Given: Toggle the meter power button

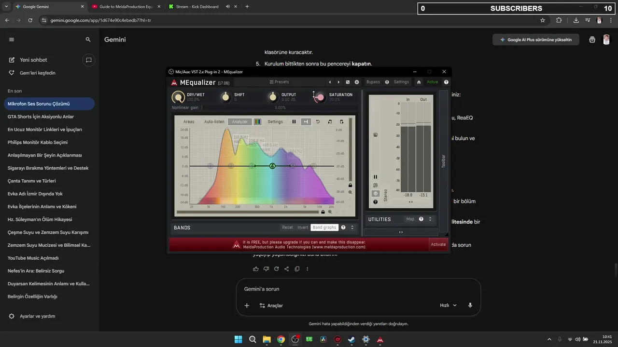Looking at the screenshot, I should point(376,193).
